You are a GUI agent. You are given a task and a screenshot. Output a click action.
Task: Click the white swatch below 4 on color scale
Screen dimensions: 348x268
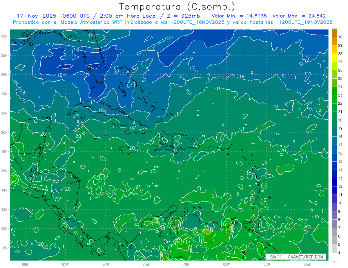click(334, 257)
